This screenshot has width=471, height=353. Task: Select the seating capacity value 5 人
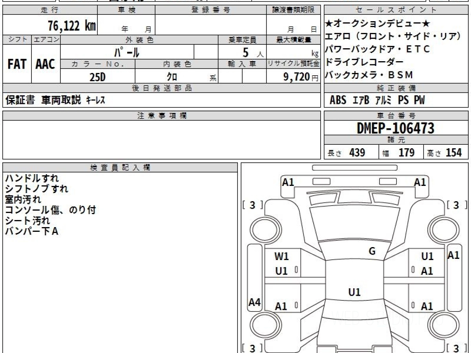tap(253, 53)
